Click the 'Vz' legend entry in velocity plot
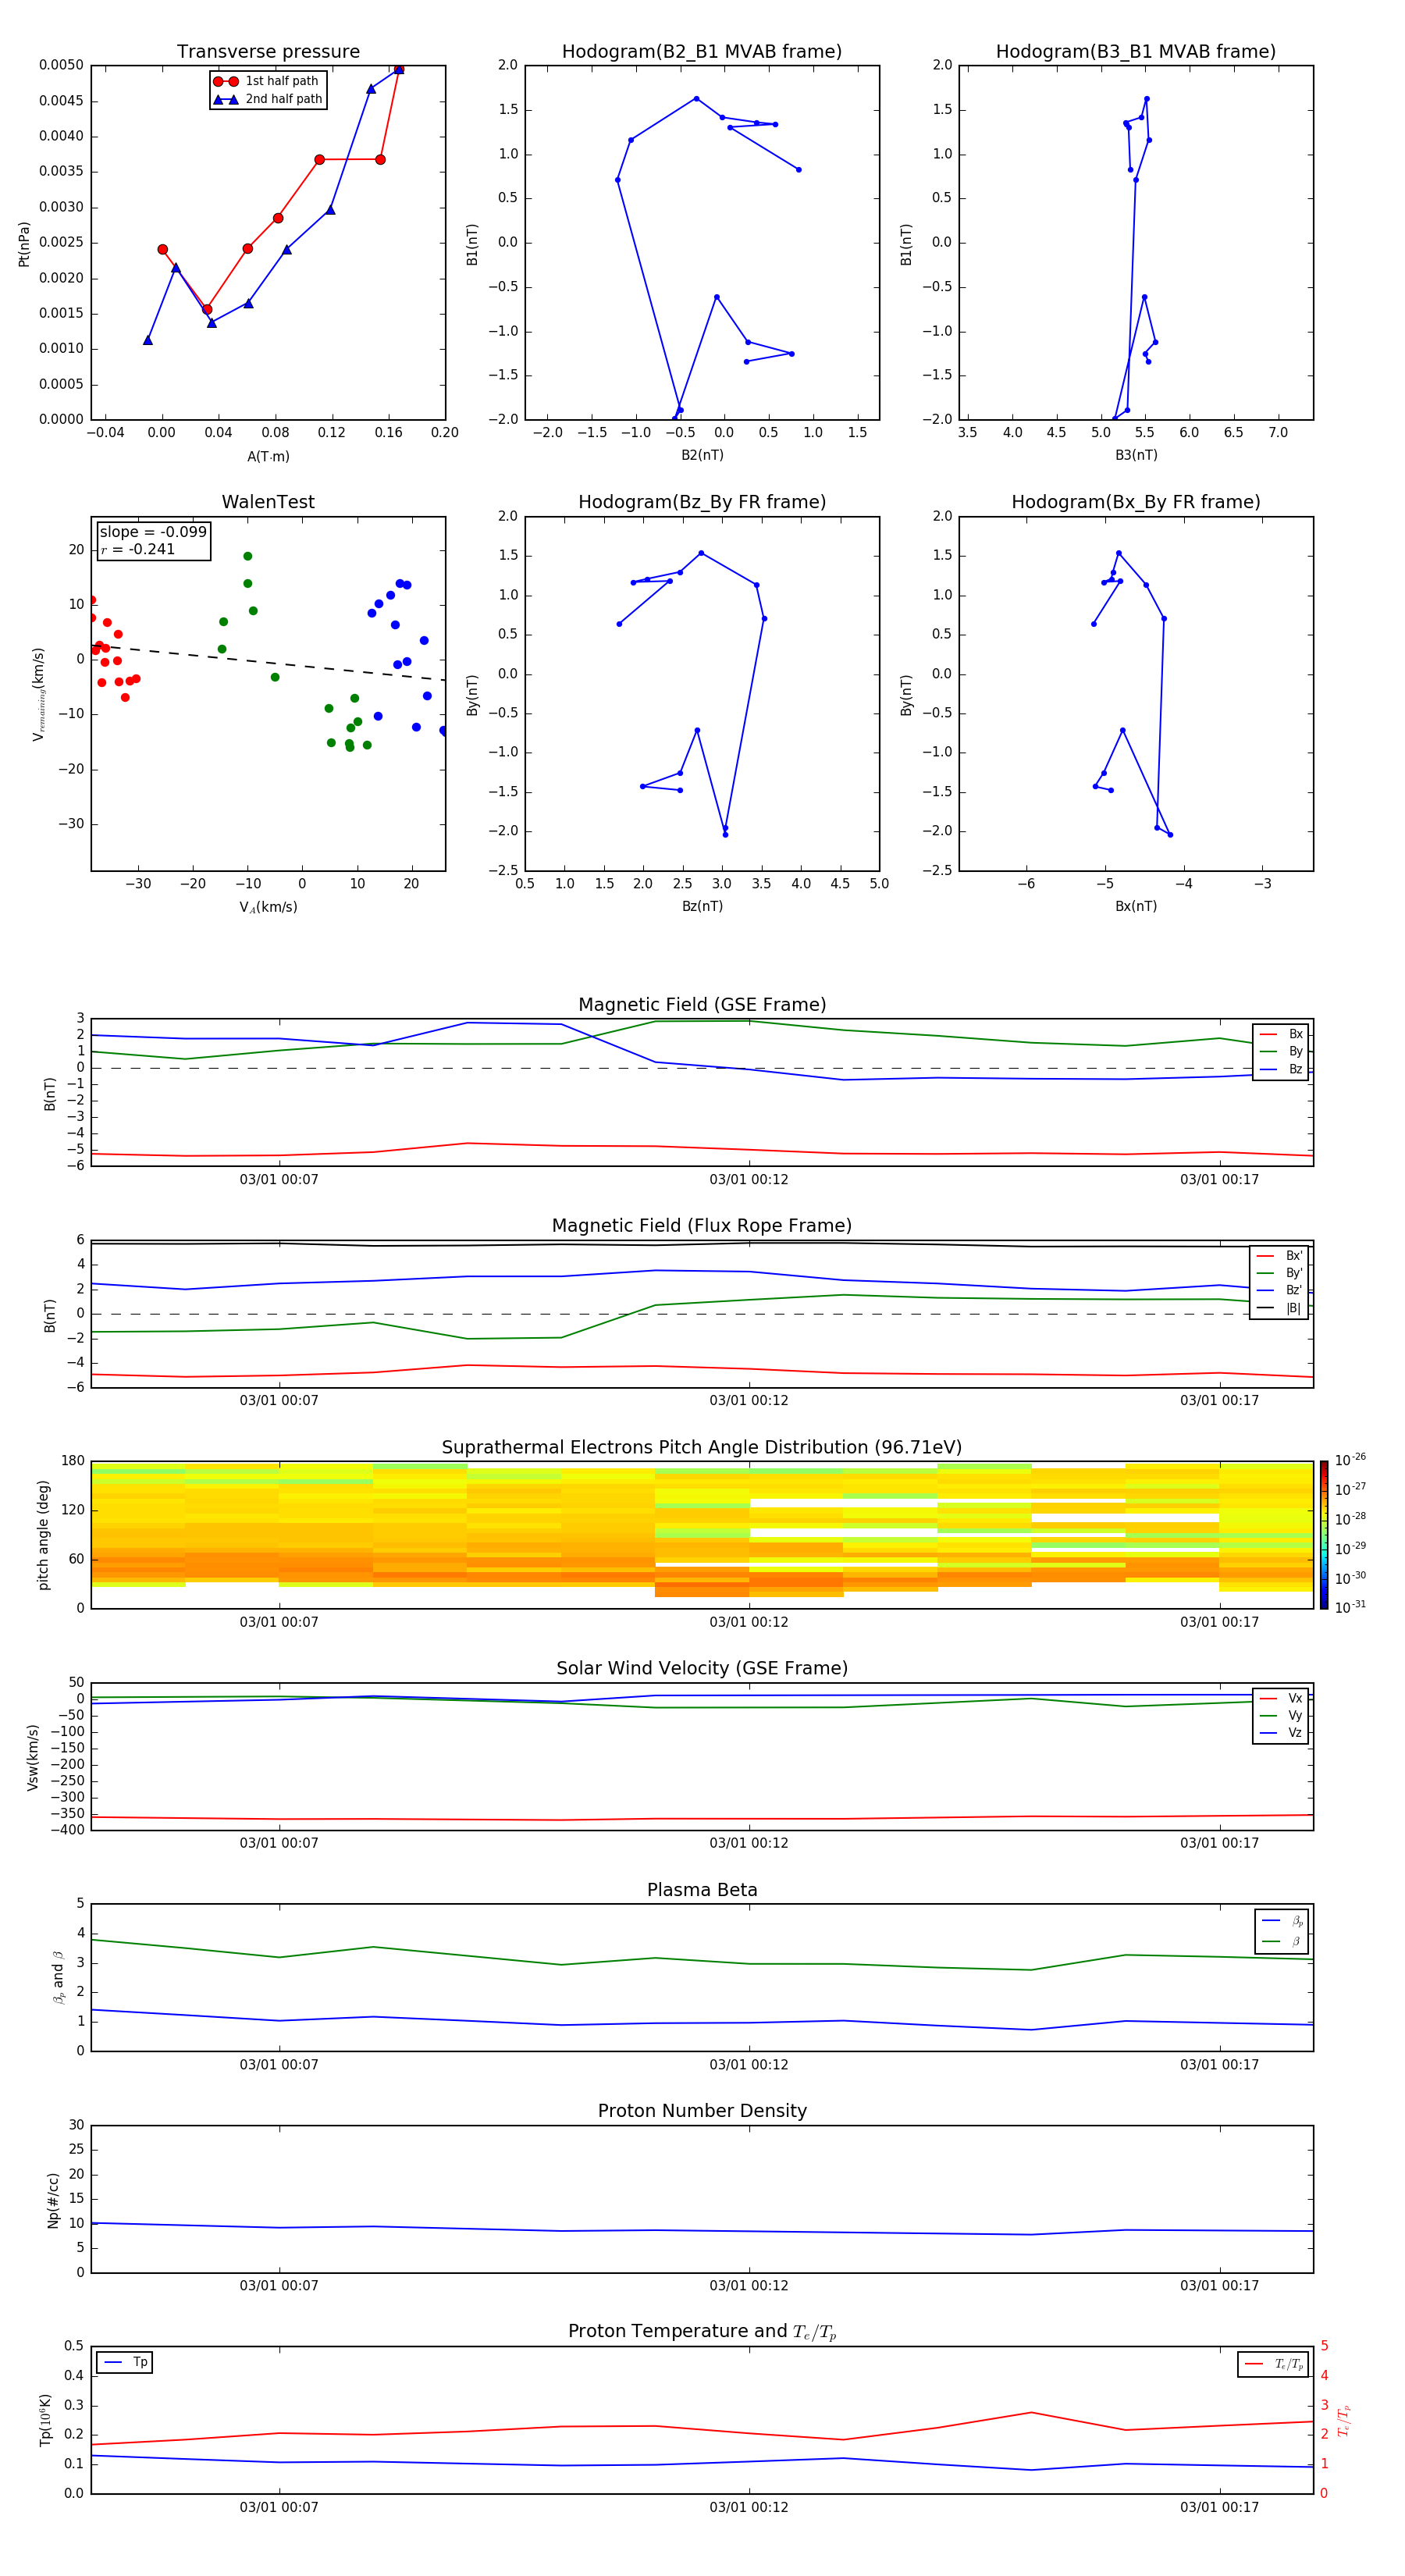1405x2576 pixels. 1281,1733
